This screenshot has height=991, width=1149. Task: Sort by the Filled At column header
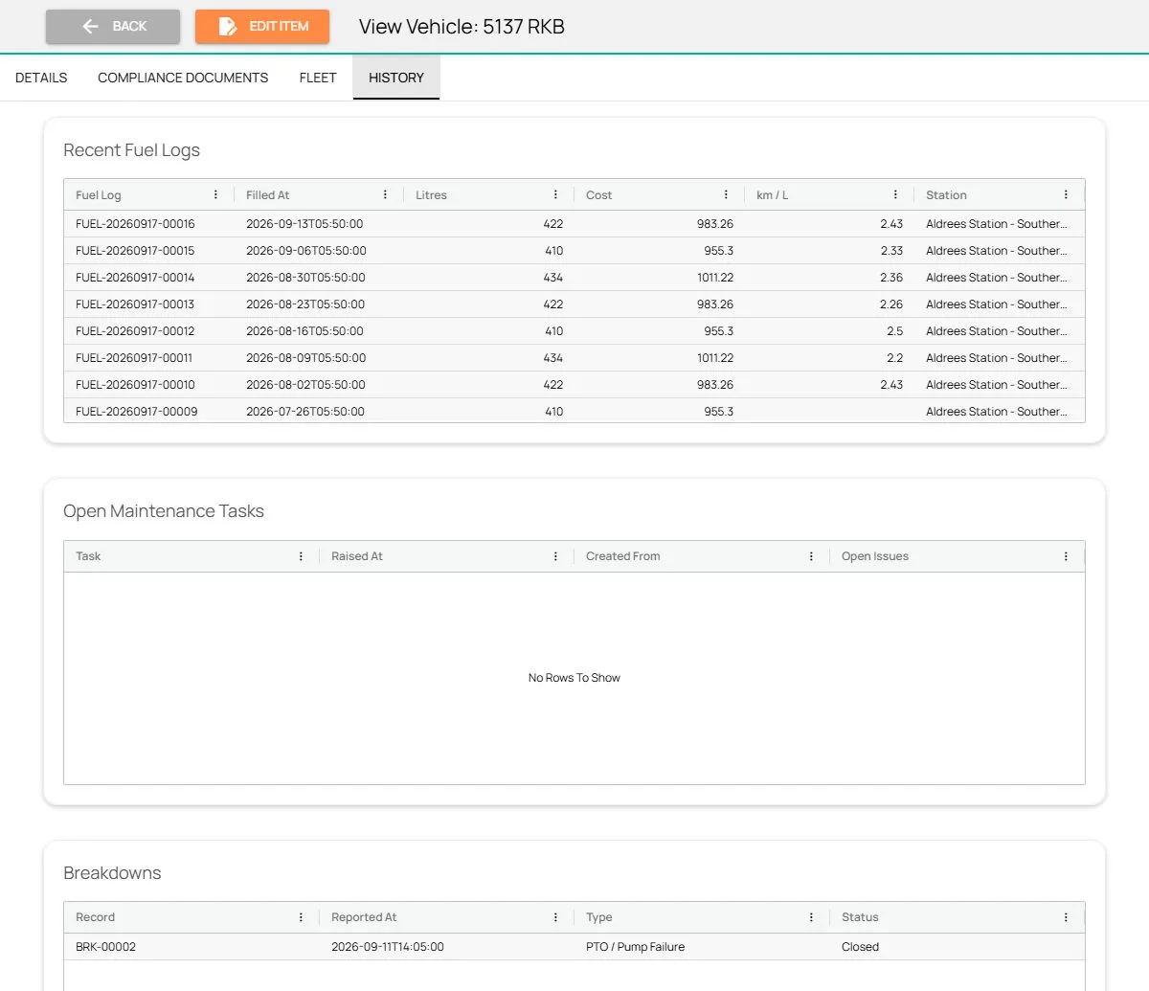[x=267, y=195]
